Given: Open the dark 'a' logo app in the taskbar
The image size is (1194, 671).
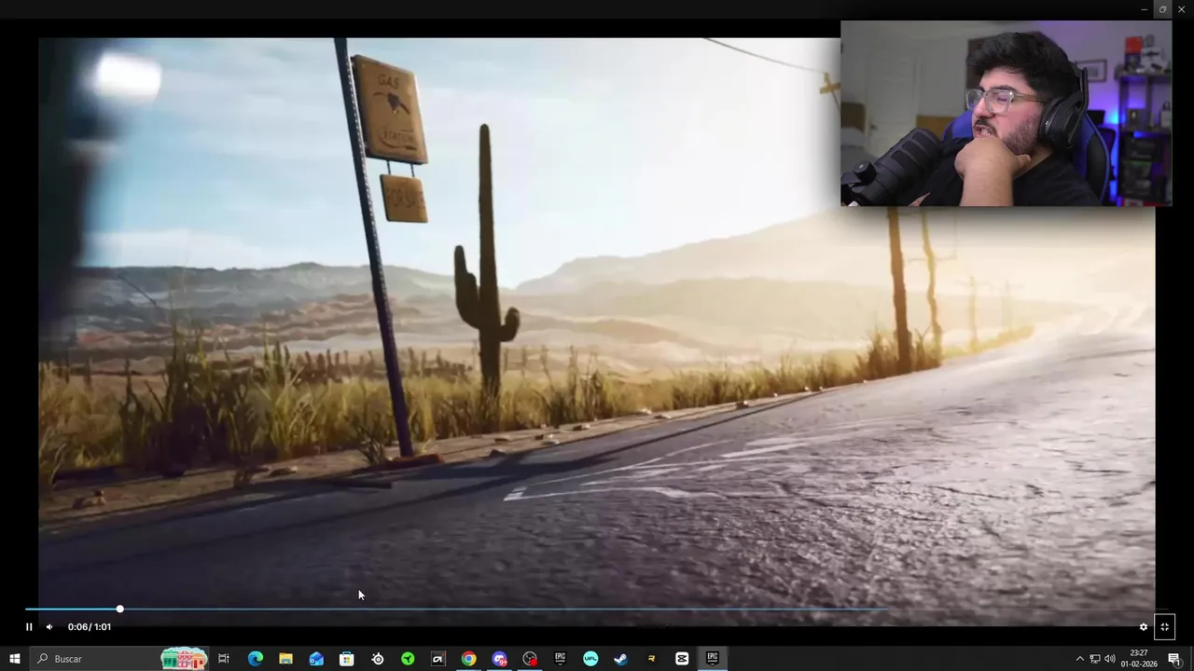Looking at the screenshot, I should (438, 659).
